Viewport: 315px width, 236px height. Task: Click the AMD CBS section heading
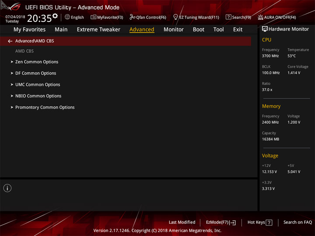(24, 51)
